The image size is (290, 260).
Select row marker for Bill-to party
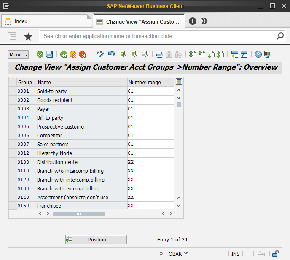(x=13, y=118)
